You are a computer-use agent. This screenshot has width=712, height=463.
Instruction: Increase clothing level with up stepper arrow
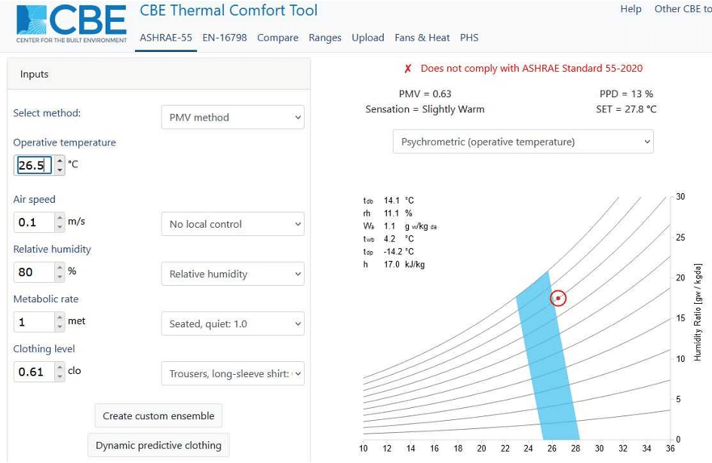[60, 367]
